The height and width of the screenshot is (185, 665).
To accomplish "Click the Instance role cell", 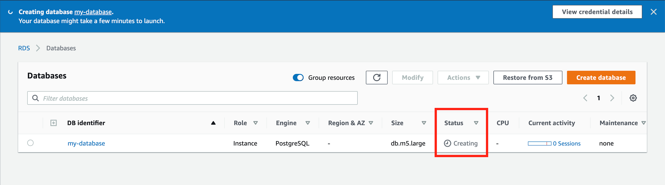I will [x=245, y=144].
